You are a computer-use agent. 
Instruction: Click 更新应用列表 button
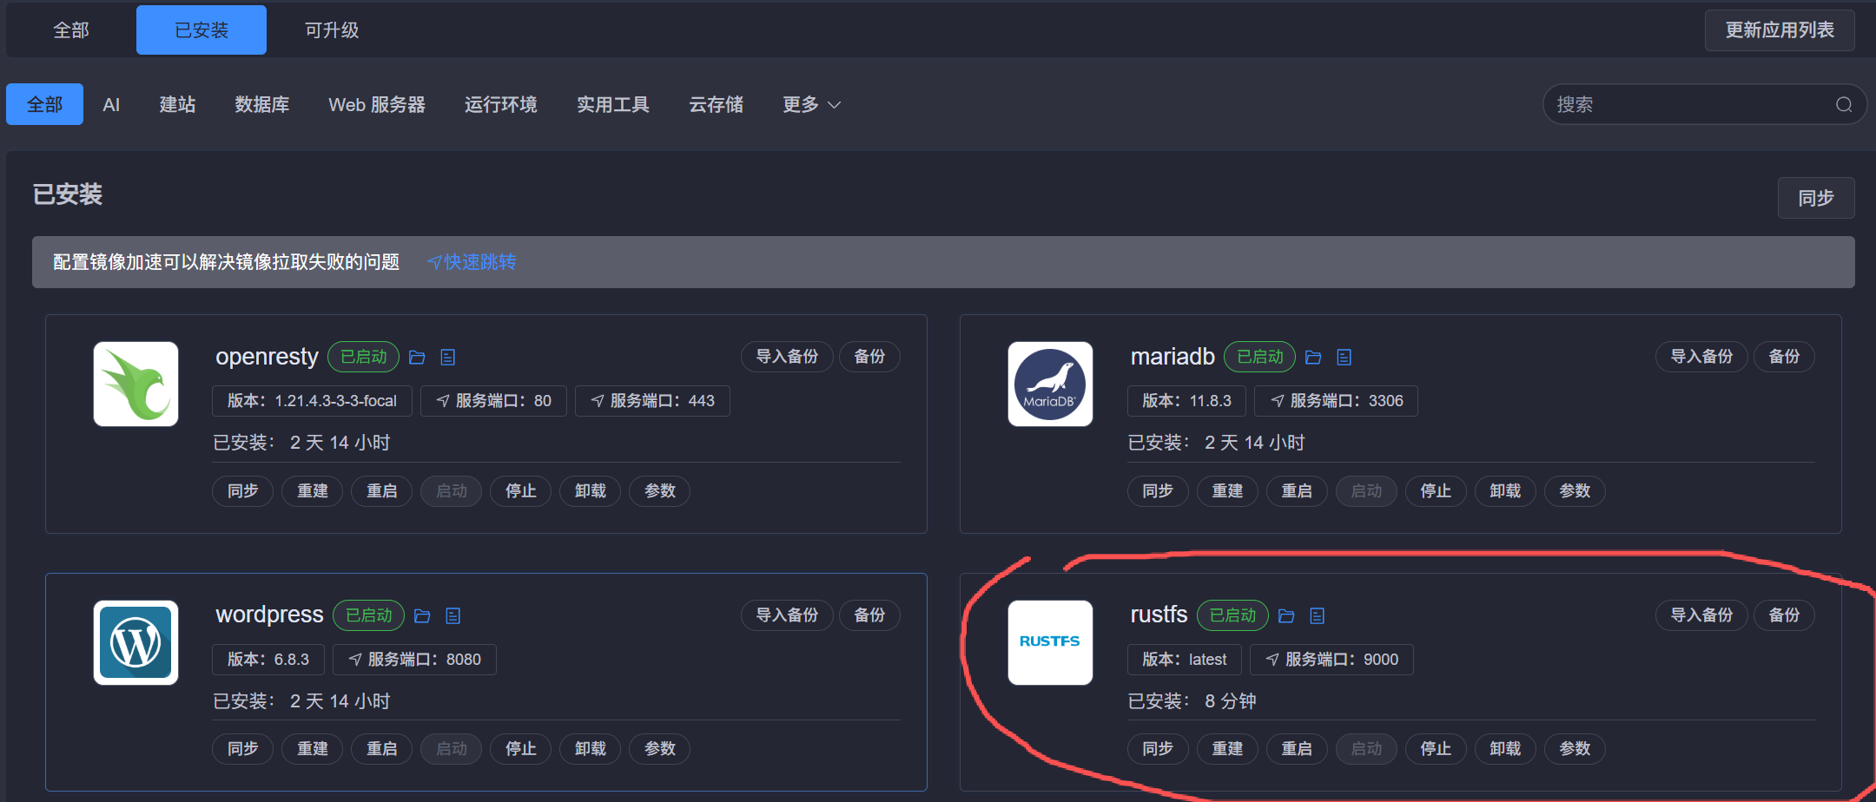point(1779,30)
